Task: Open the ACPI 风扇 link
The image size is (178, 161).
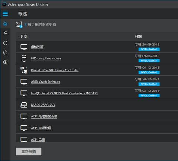Action: (x=38, y=140)
